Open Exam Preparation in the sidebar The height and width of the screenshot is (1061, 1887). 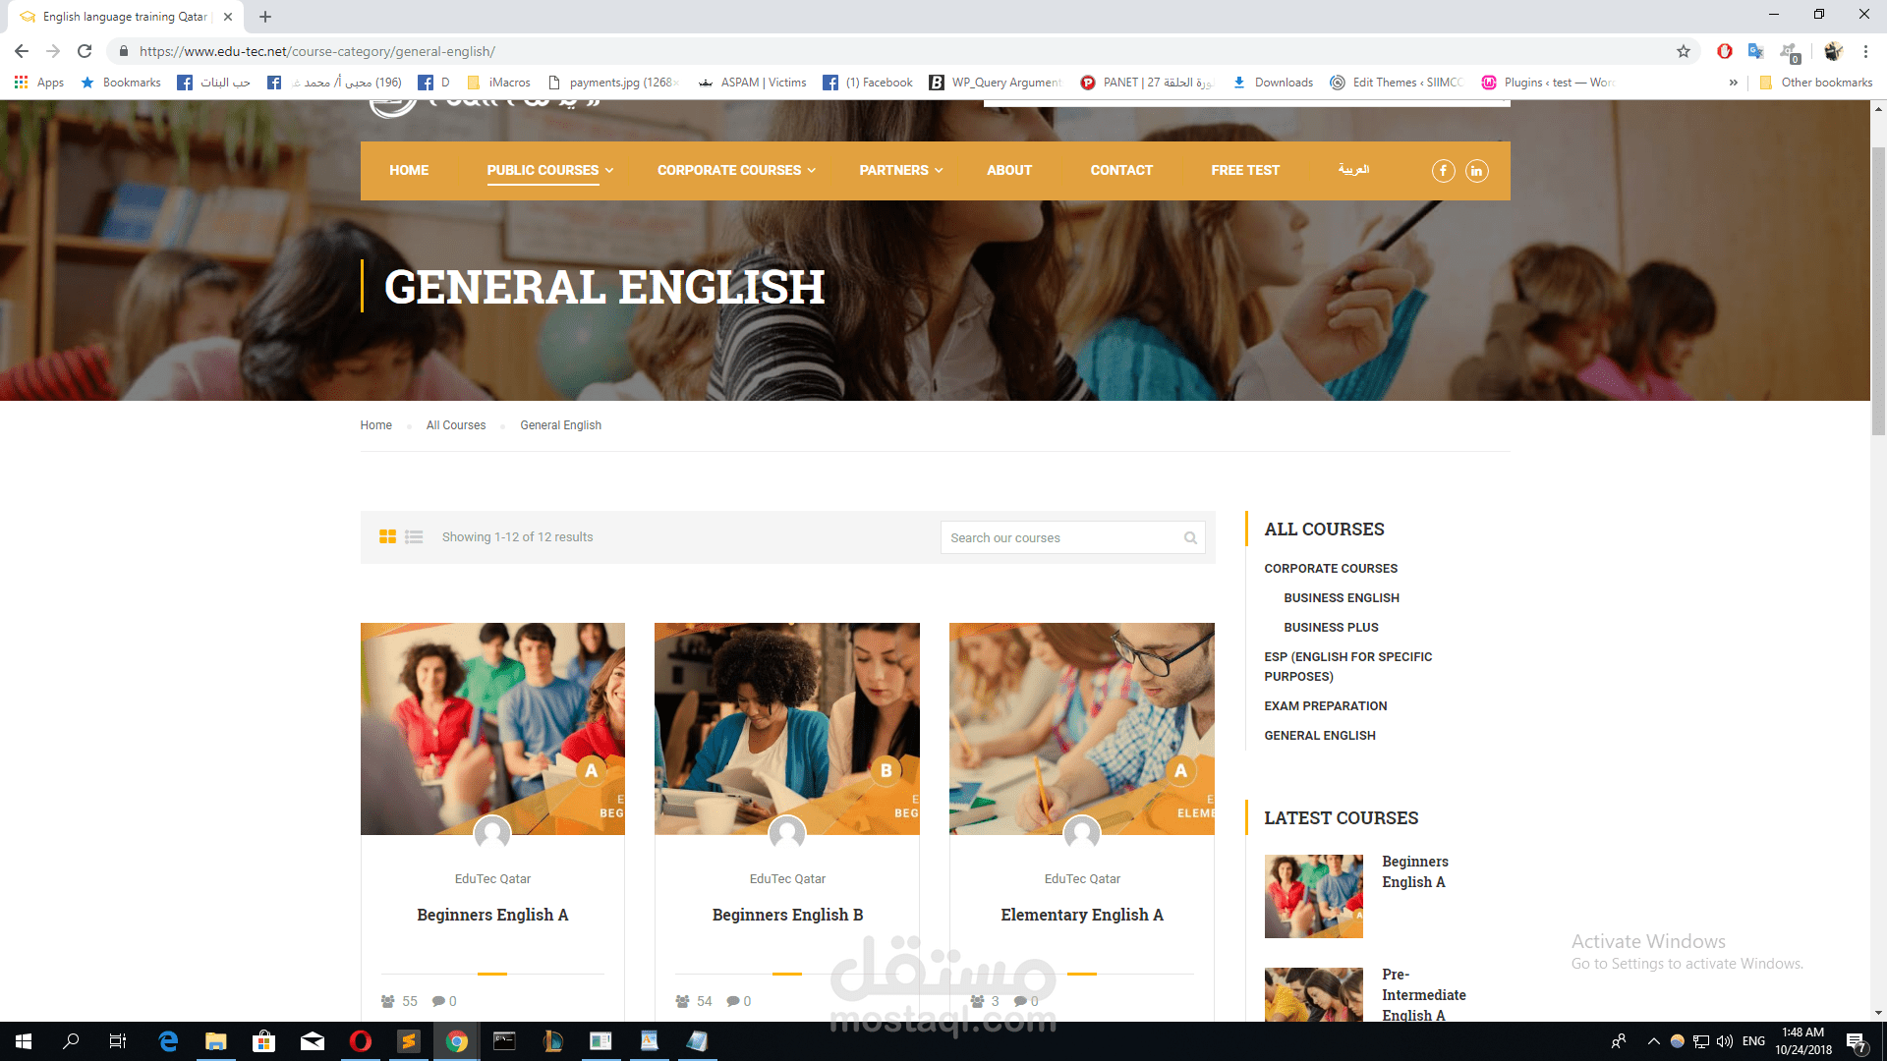1326,706
